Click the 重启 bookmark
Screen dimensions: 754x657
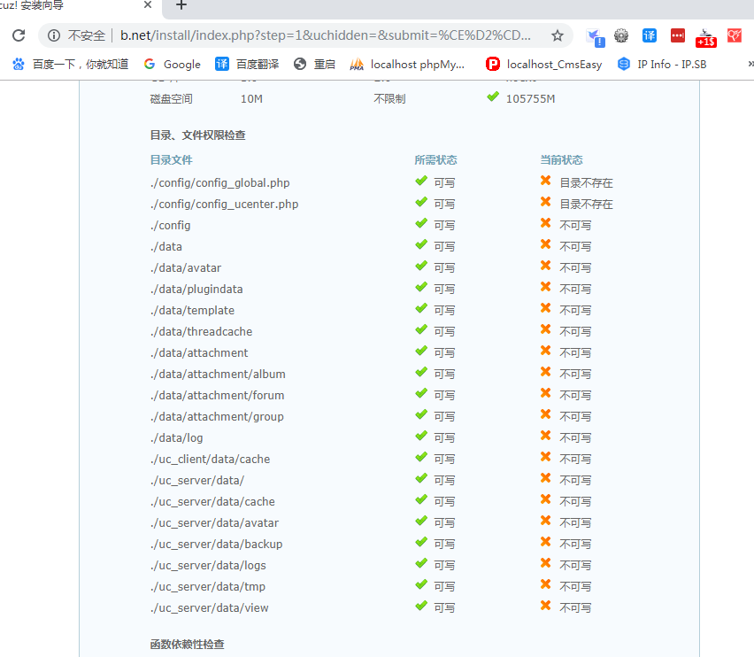315,64
